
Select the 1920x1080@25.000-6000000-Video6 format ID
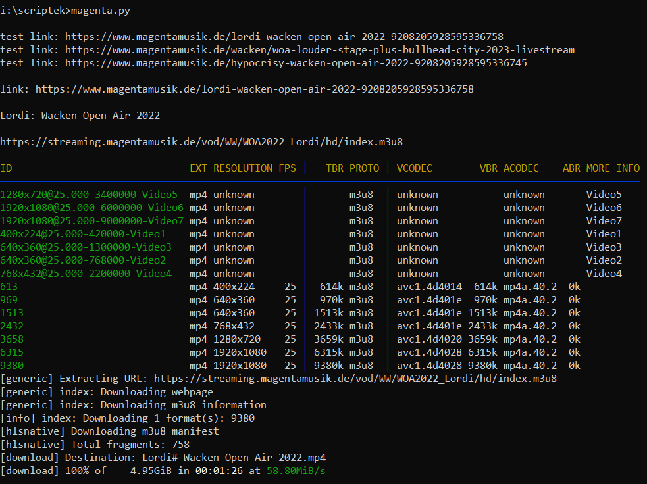pos(91,208)
